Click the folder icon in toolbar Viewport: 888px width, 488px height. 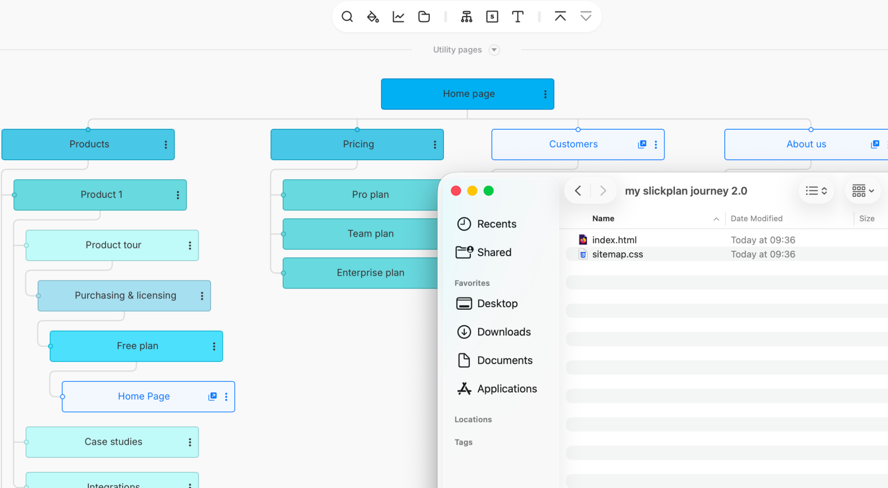point(424,16)
